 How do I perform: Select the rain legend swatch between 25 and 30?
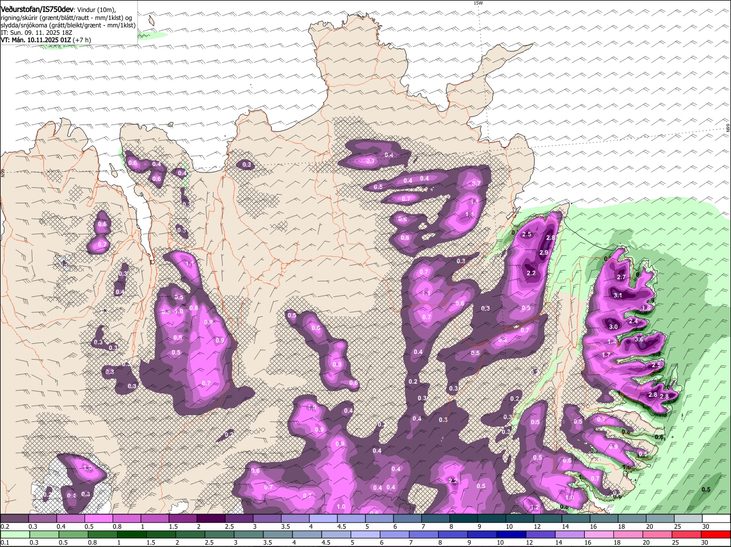(x=686, y=534)
